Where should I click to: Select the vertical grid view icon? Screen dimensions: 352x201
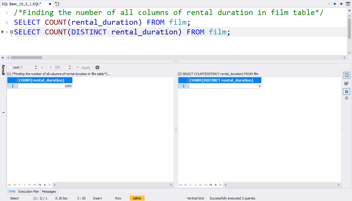click(346, 75)
